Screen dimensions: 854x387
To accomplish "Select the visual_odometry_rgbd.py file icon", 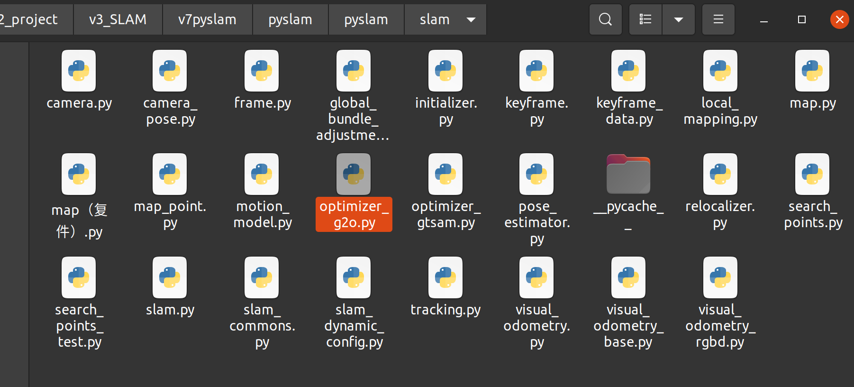I will coord(720,277).
